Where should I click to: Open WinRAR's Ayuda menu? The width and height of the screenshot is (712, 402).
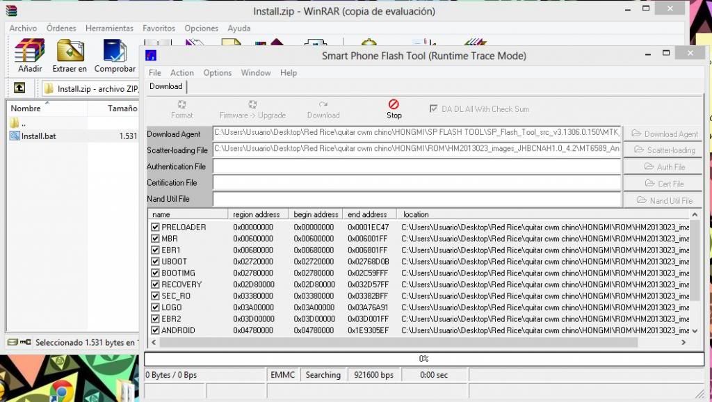click(x=239, y=28)
